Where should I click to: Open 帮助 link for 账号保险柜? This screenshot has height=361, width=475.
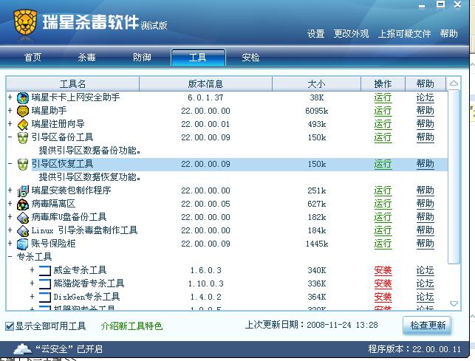pyautogui.click(x=425, y=244)
